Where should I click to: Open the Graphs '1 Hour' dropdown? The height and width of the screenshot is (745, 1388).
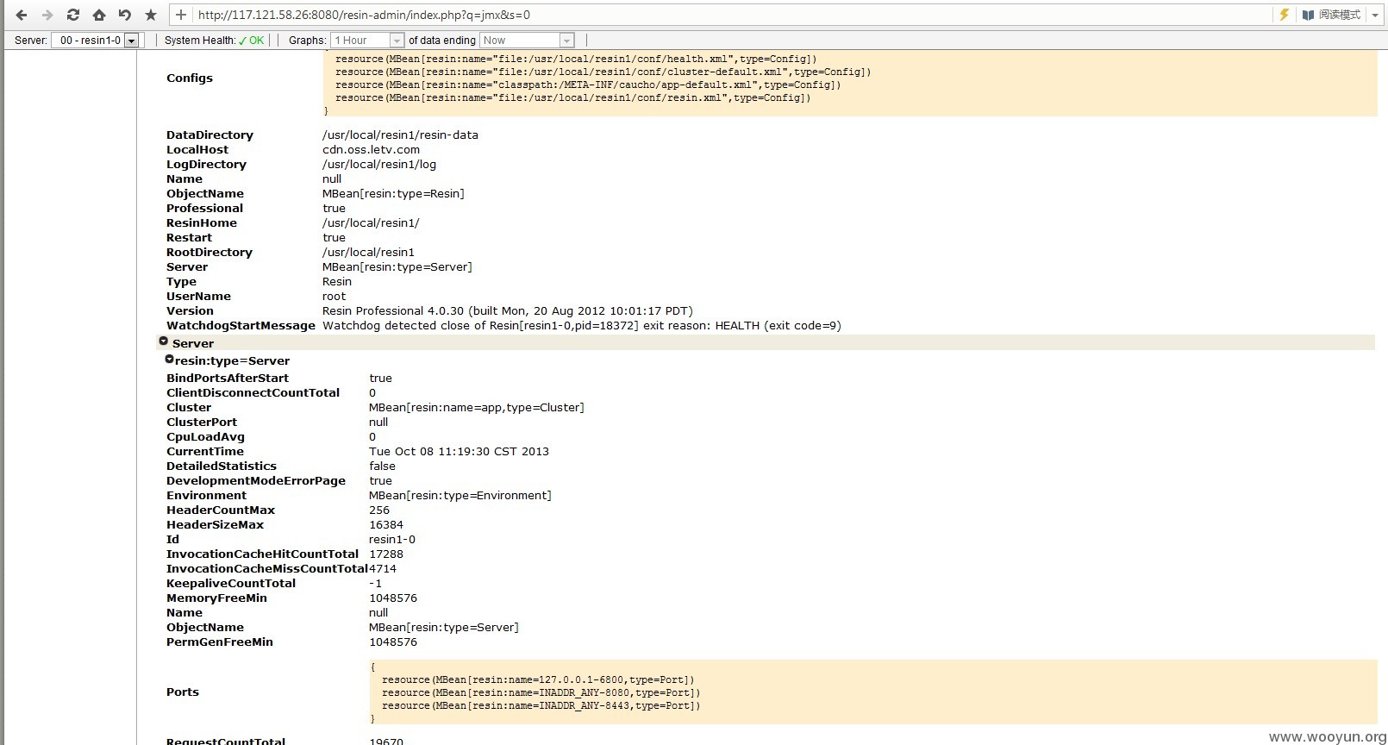click(367, 41)
